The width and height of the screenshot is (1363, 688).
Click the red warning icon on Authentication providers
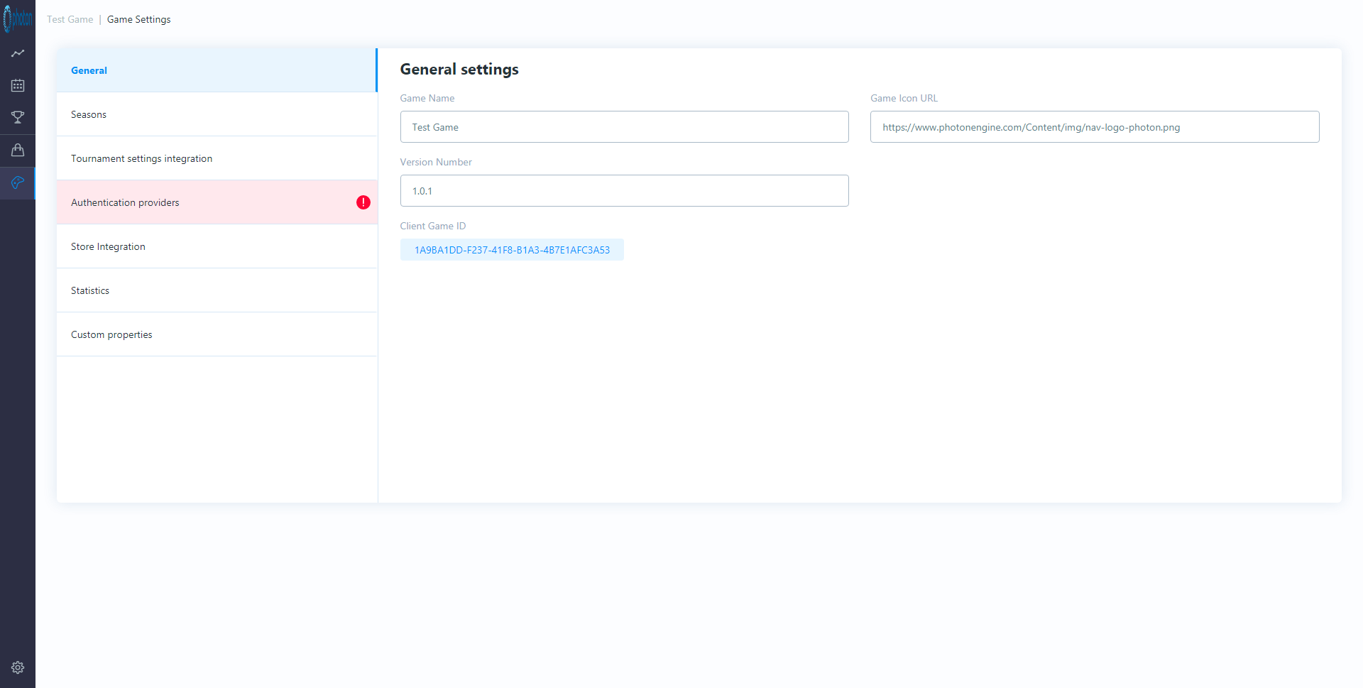(363, 202)
